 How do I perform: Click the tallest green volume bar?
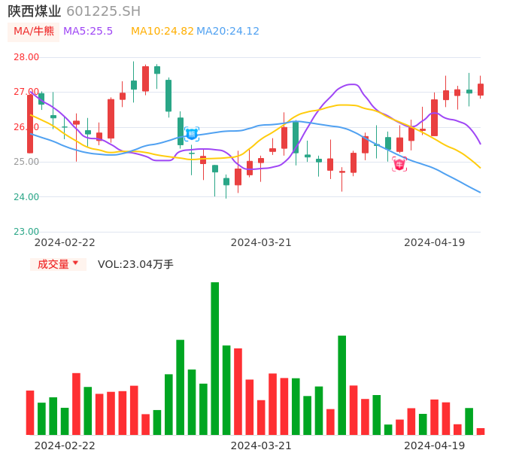click(x=215, y=358)
